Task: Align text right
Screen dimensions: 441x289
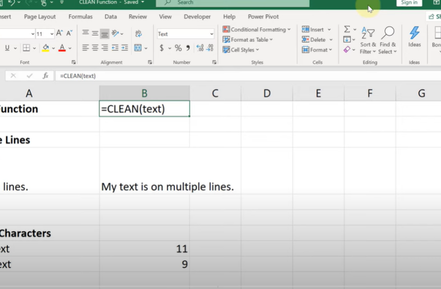Action: [104, 48]
